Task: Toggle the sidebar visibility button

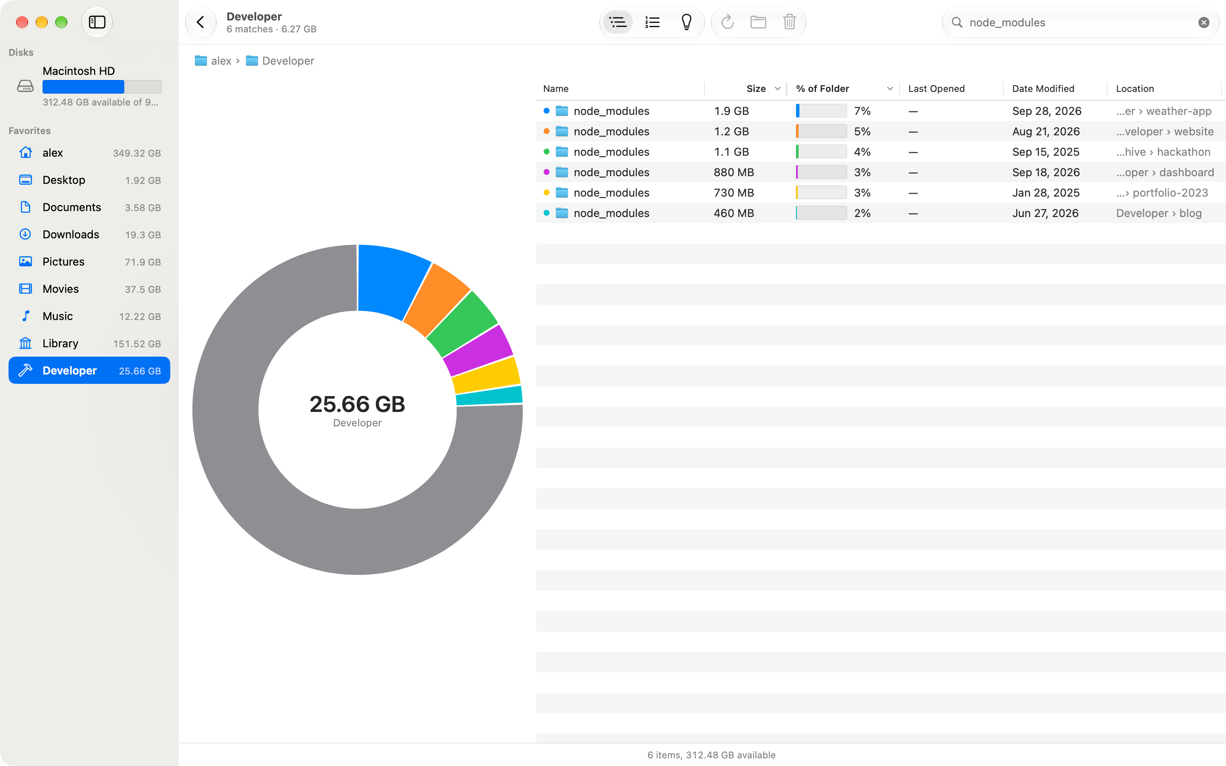Action: tap(97, 22)
